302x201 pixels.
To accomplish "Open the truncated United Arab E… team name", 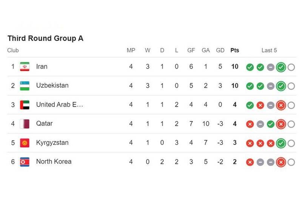I will click(x=59, y=105).
